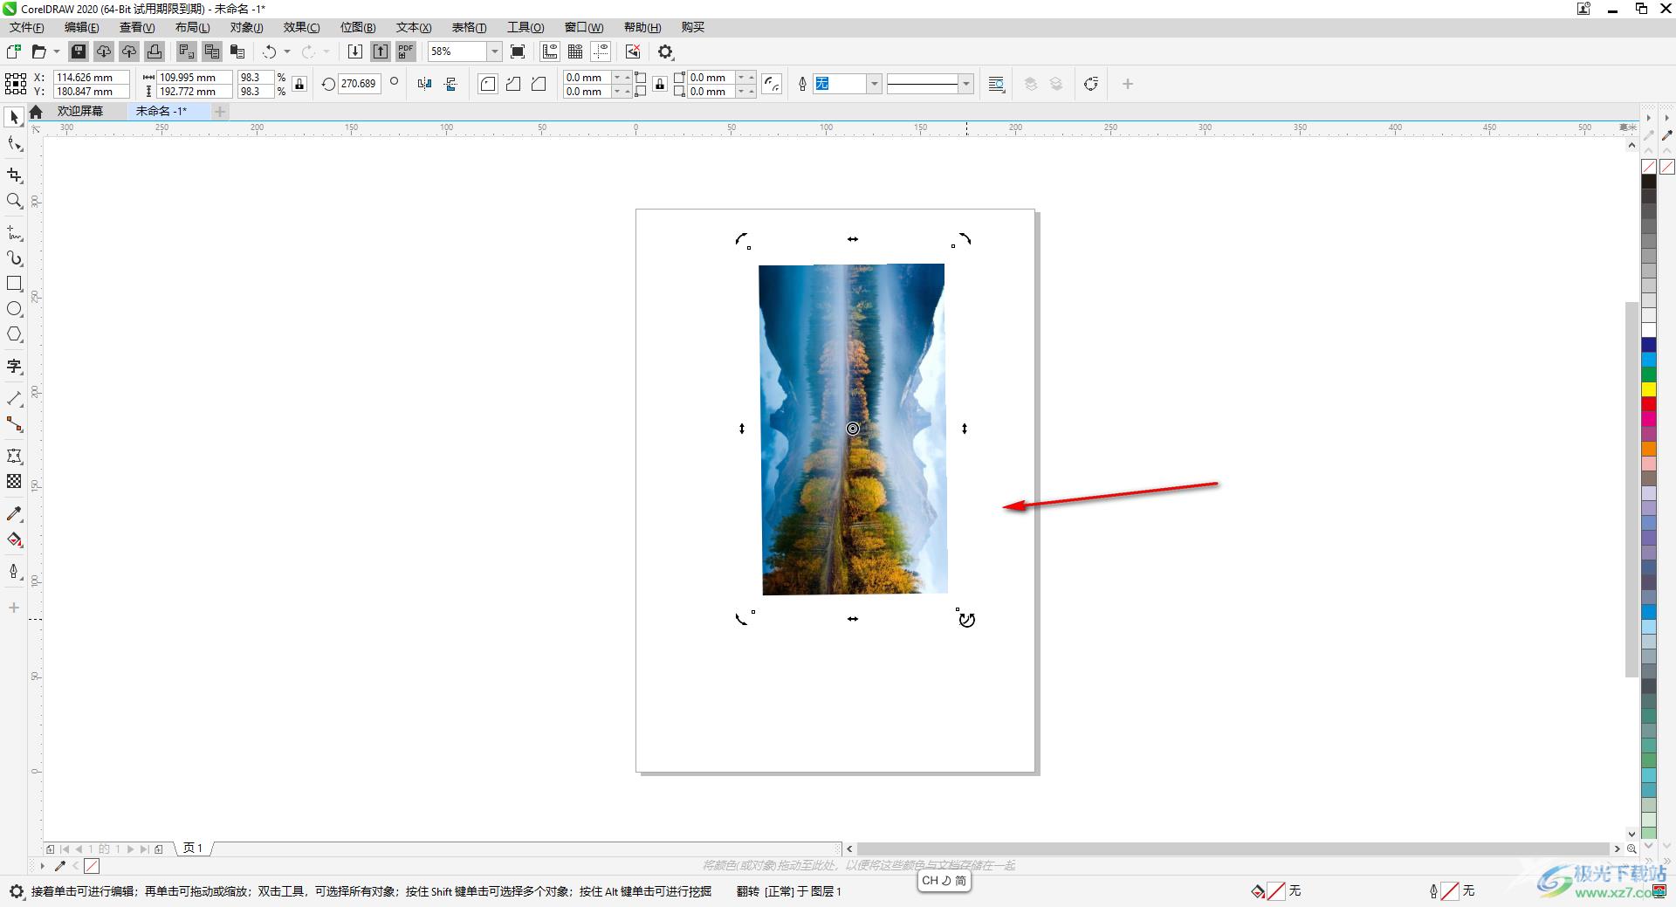Image resolution: width=1676 pixels, height=907 pixels.
Task: Expand the Open file dropdown arrow
Action: pos(57,52)
